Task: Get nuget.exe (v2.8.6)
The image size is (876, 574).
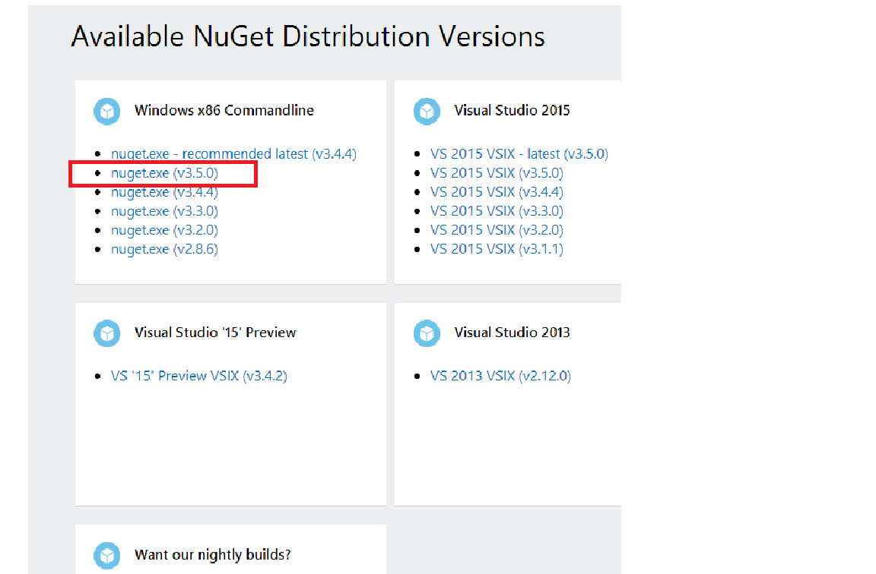Action: click(x=164, y=249)
